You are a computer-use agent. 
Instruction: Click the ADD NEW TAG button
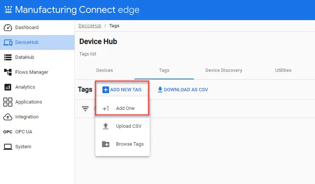point(122,90)
